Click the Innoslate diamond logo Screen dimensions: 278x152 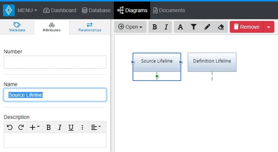point(9,10)
